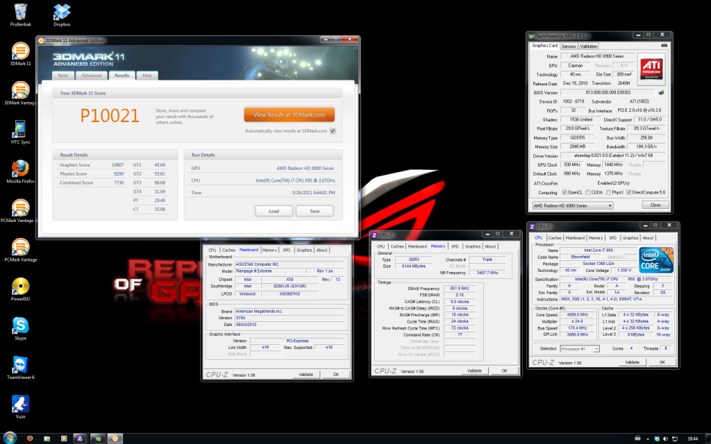Click the Firefox icon in the taskbar
The image size is (711, 444).
[30, 438]
